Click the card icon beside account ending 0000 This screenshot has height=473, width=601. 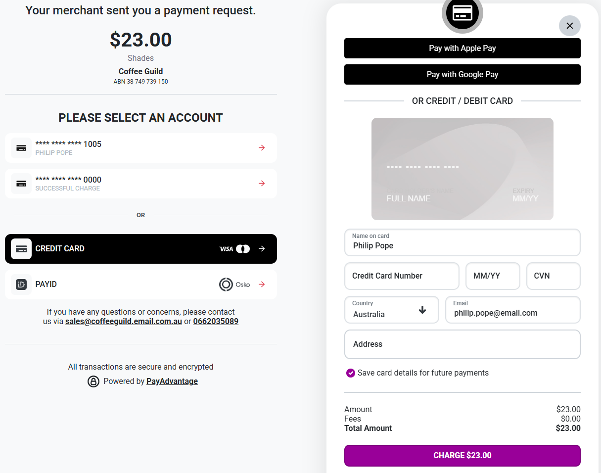21,184
